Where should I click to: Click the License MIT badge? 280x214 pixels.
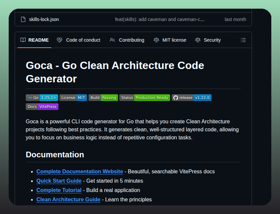pyautogui.click(x=73, y=98)
